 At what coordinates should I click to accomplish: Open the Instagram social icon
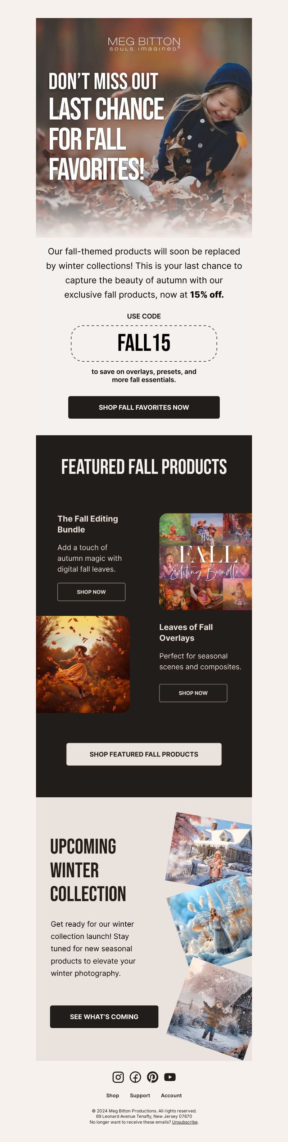coord(118,1077)
